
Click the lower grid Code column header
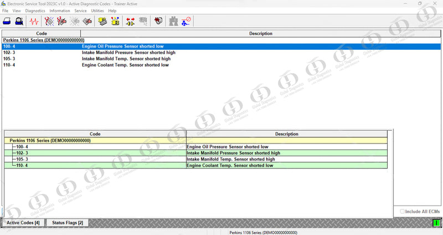click(x=95, y=134)
